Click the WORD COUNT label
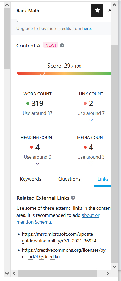Screen dimensions: 121x281 pos(37,94)
